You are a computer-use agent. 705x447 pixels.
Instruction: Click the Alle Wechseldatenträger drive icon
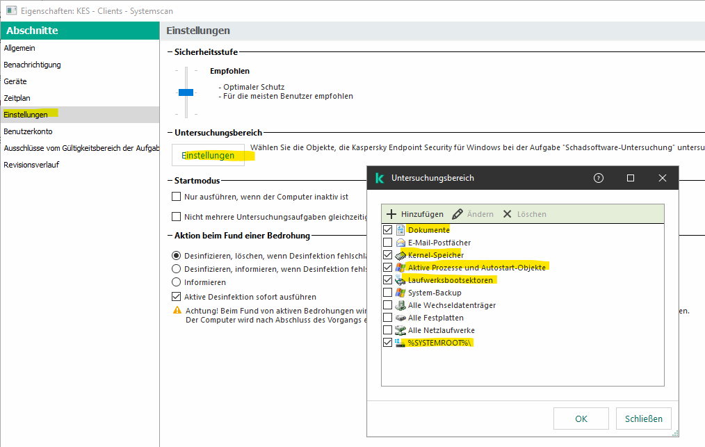400,305
